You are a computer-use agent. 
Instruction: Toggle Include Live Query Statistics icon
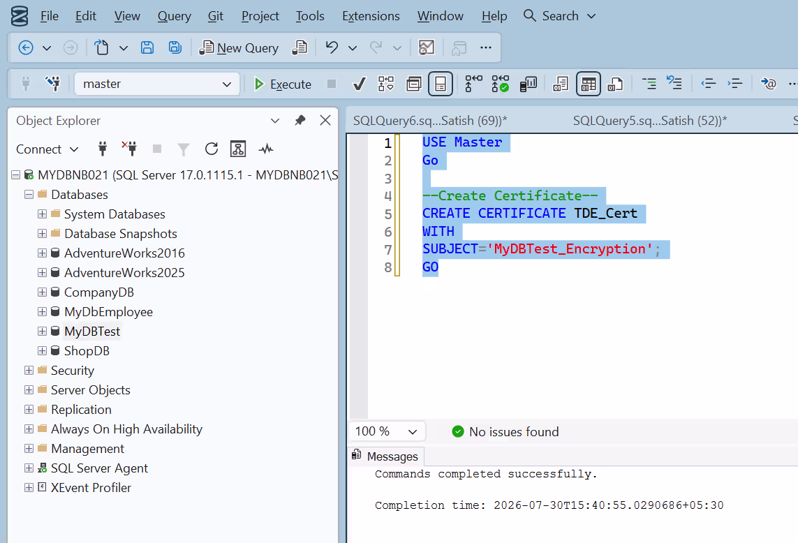point(501,84)
